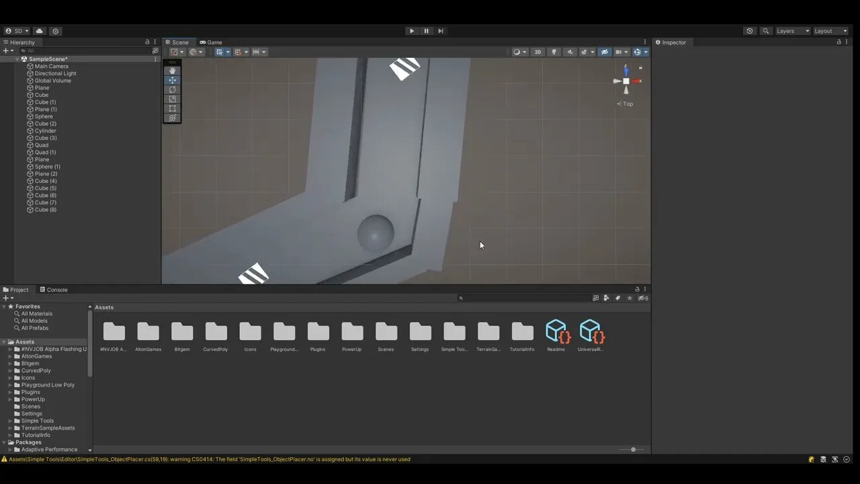Open scene search picker in Hierarchy search bar

(x=155, y=50)
